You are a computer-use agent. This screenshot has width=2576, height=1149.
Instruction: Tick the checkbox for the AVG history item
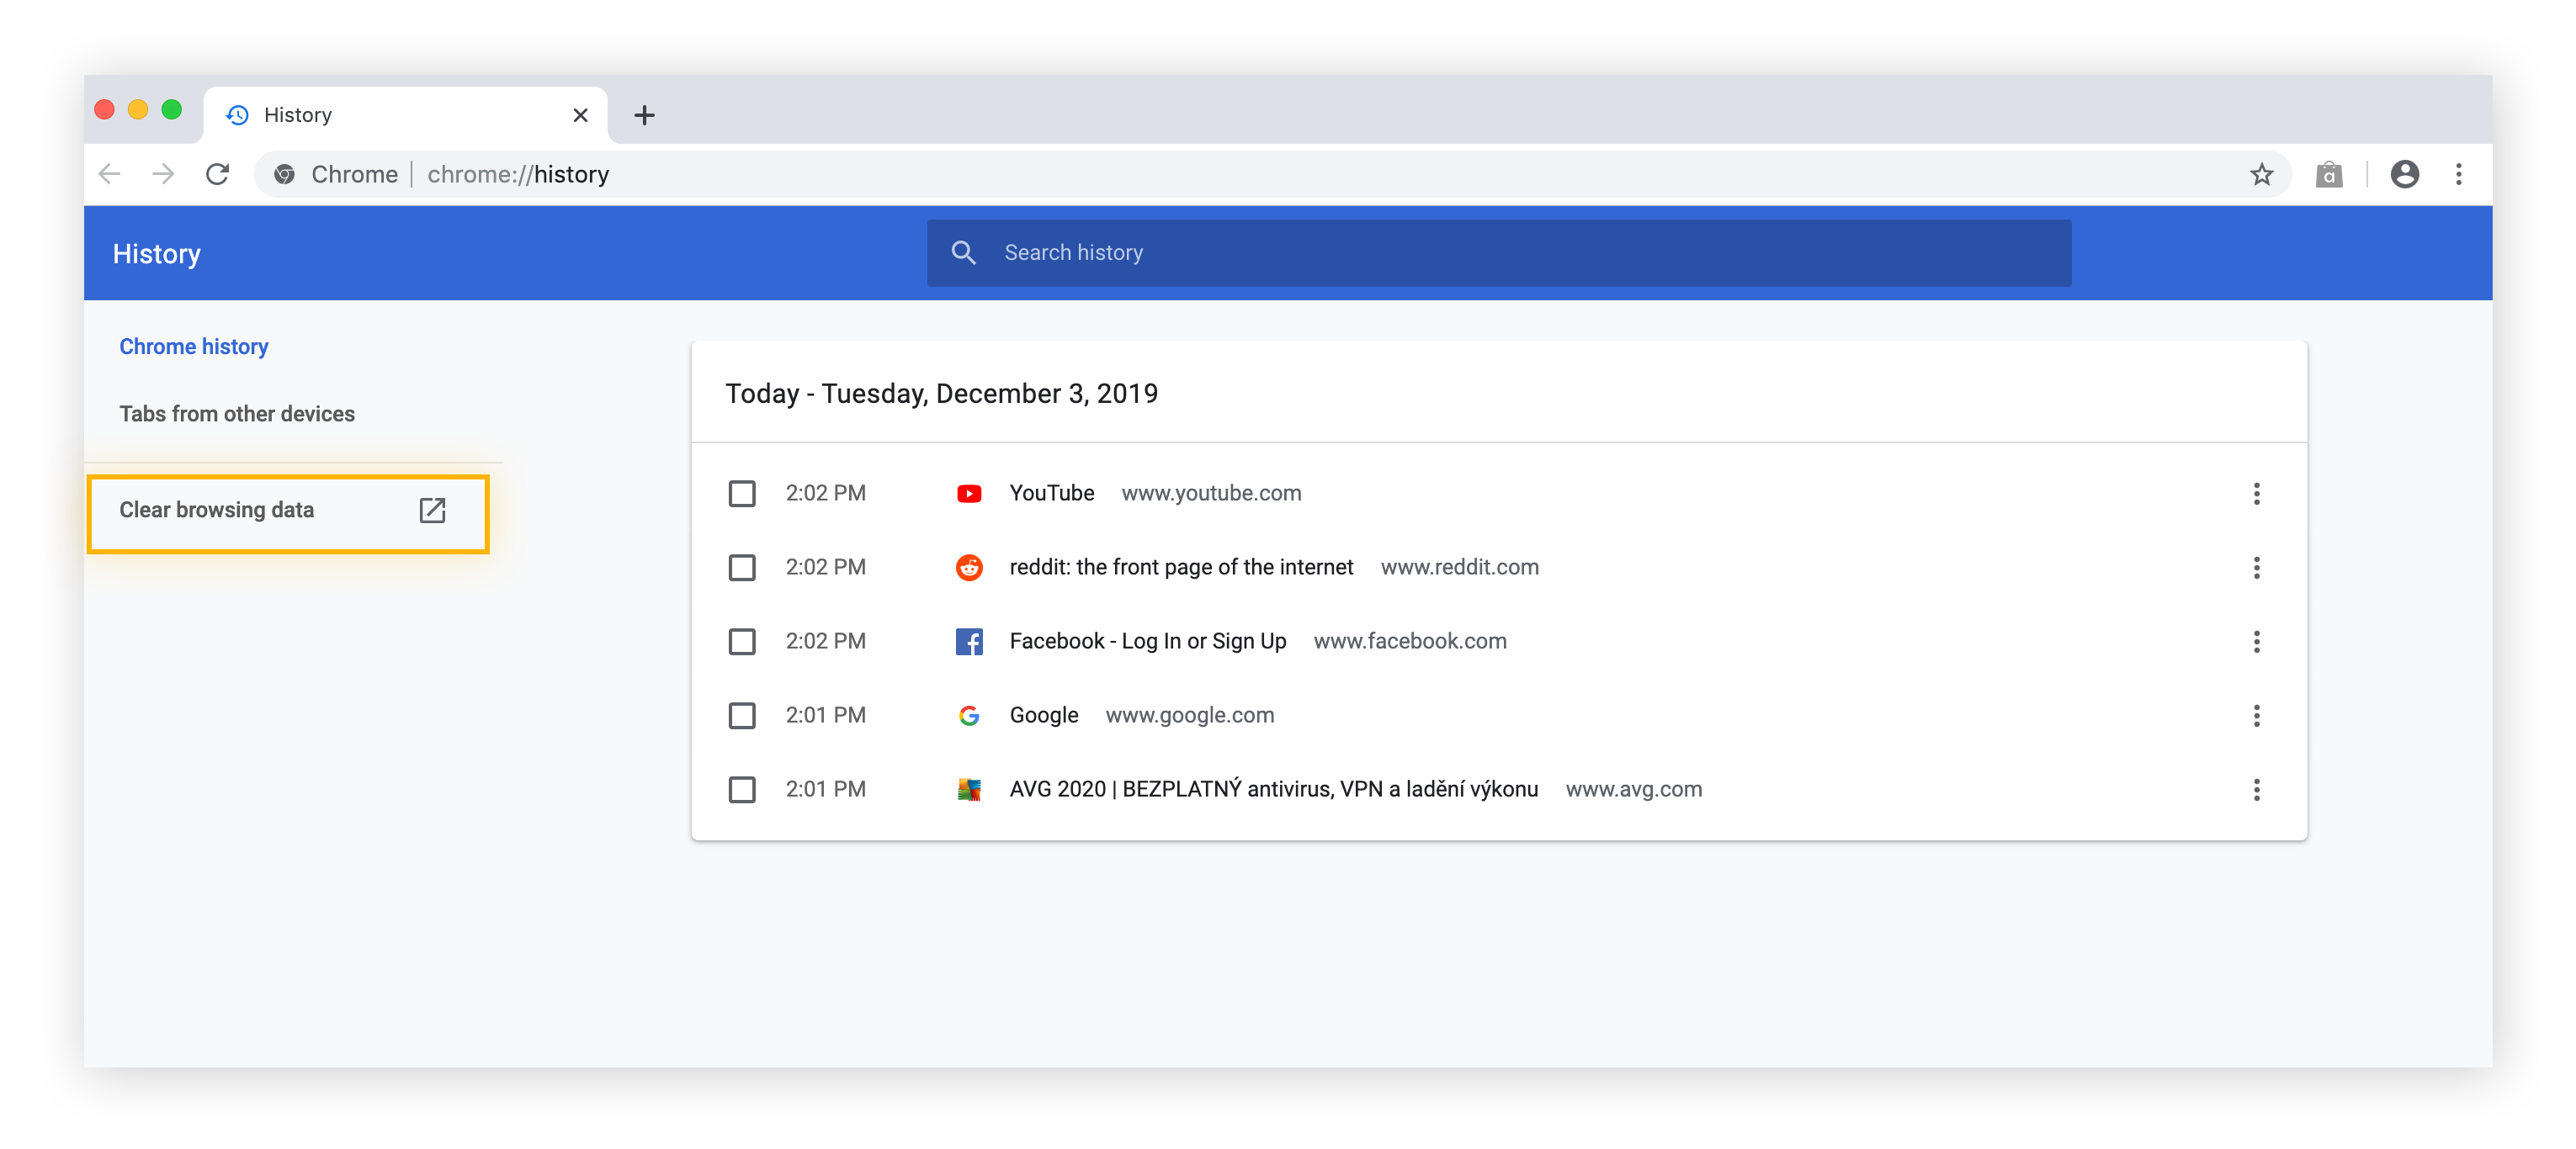click(x=742, y=789)
